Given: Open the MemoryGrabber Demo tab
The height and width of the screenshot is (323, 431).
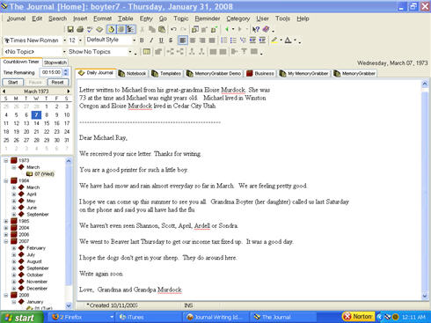Looking at the screenshot, I should tap(214, 73).
